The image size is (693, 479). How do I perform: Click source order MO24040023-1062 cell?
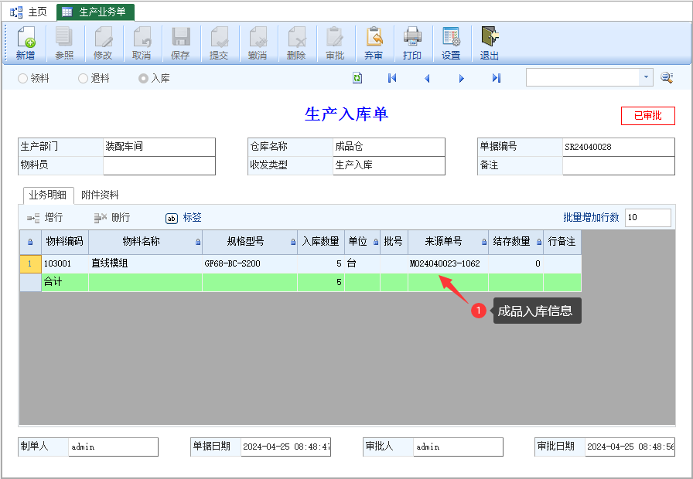[448, 263]
